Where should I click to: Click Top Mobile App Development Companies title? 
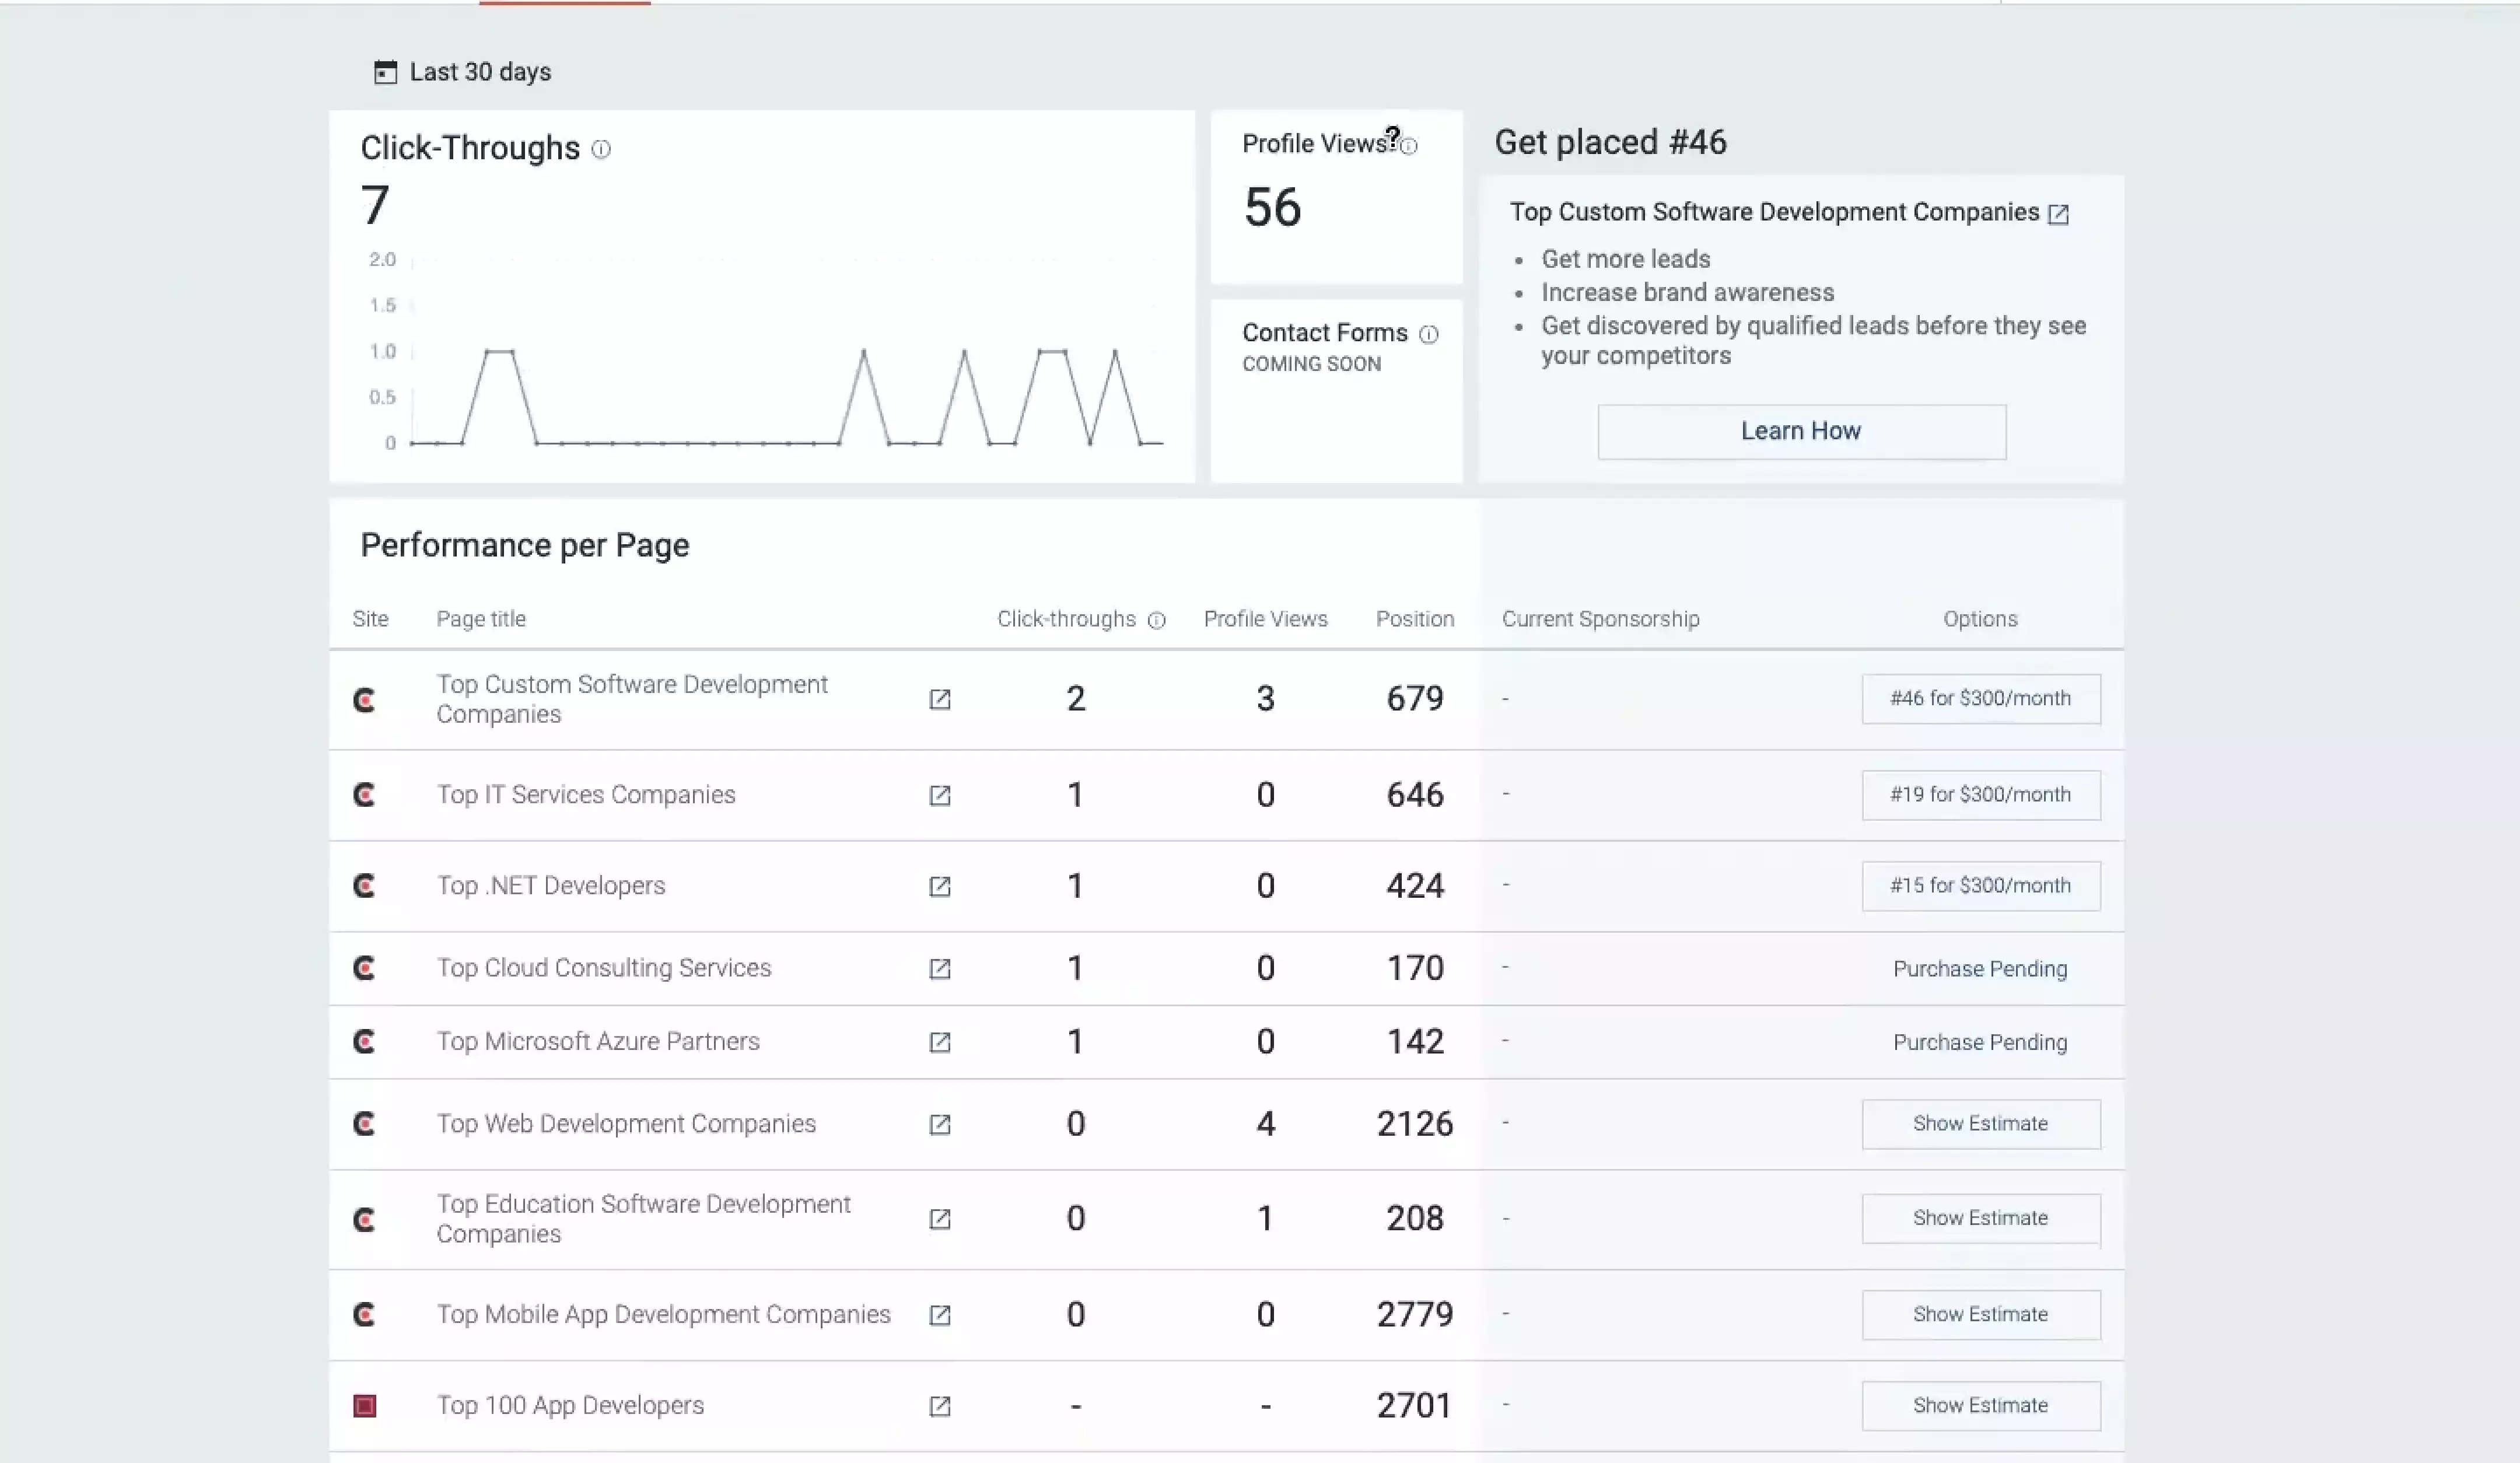coord(663,1314)
